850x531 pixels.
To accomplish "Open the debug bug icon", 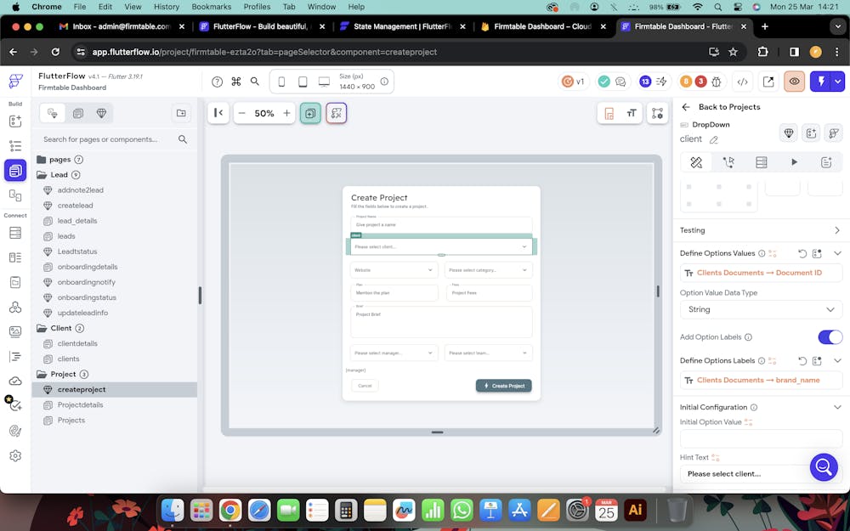I will coord(716,82).
